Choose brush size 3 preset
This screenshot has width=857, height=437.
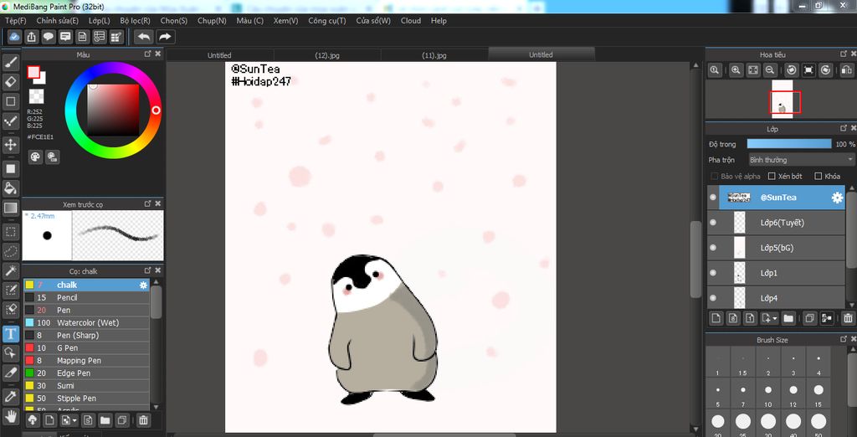tap(793, 363)
